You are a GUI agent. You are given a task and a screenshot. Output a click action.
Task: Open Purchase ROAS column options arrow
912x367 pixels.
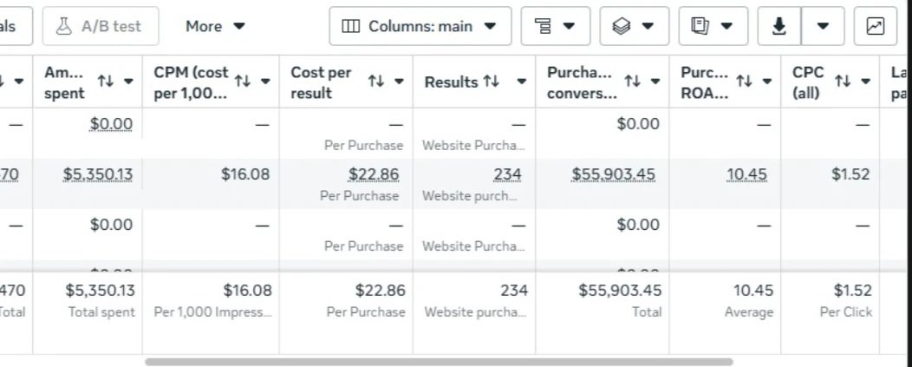click(767, 81)
